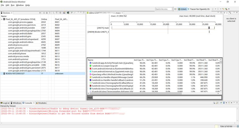239x128 pixels.
Task: Open the File menu
Action: [2, 5]
